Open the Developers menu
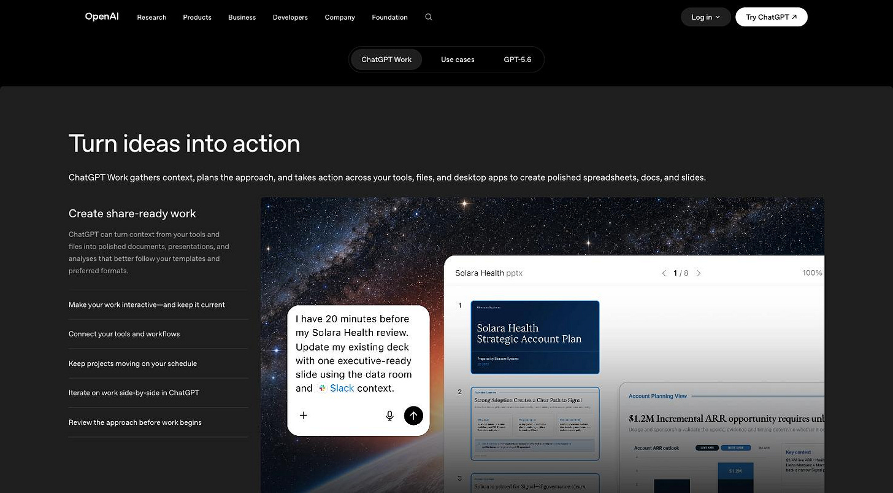Screen dimensions: 893x493 click(290, 17)
